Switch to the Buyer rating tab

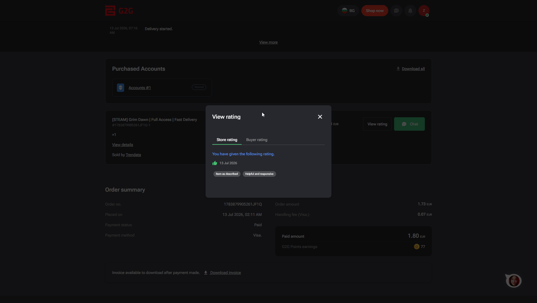point(257,140)
